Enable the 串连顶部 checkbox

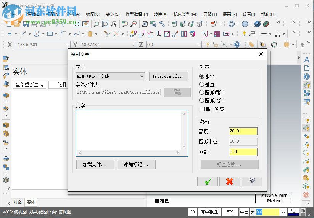(x=202, y=109)
